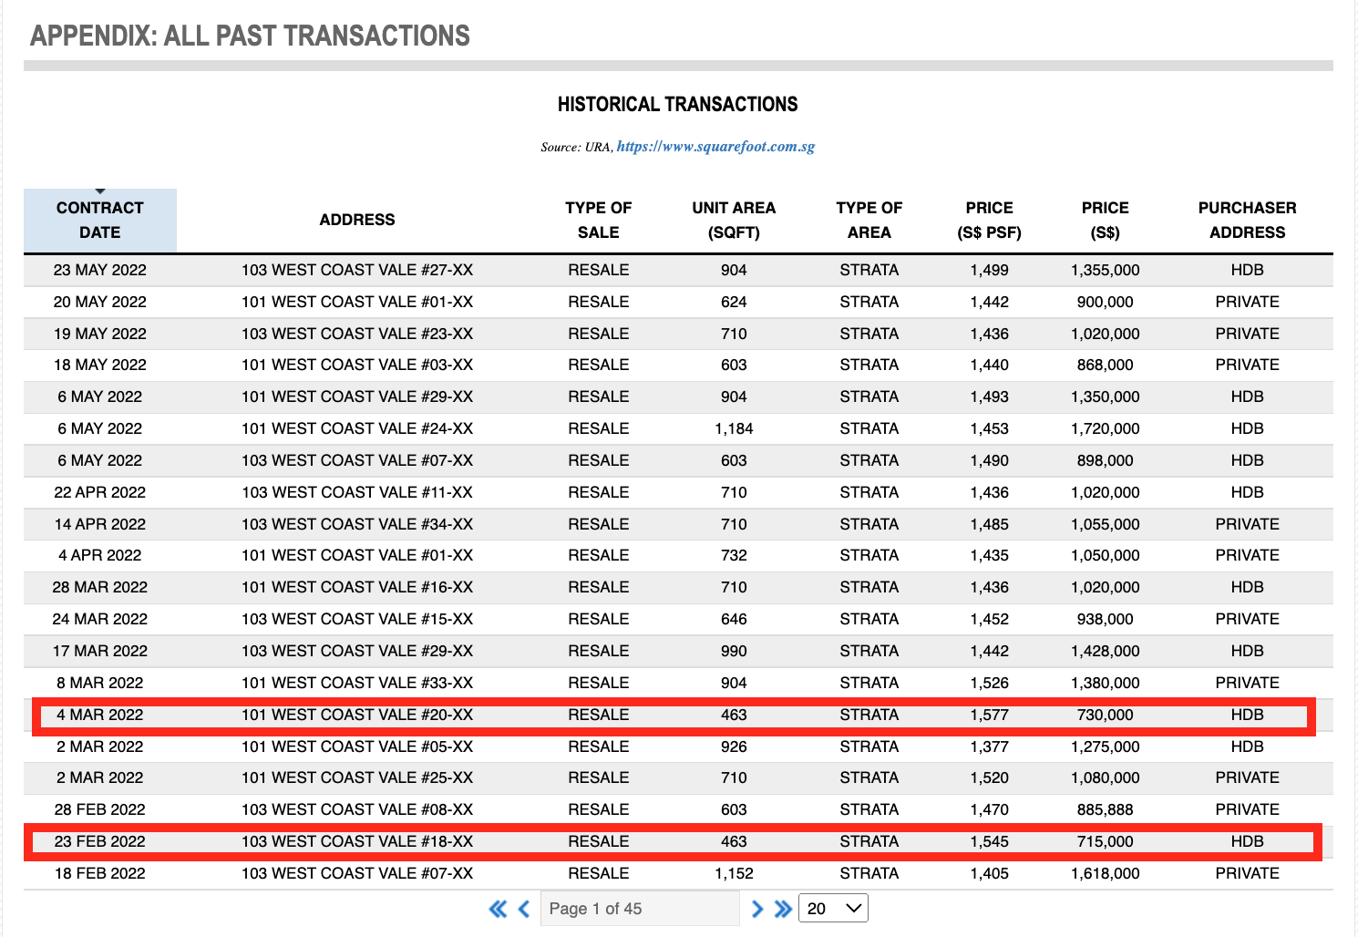Select the 4 APR 2022 date cell

coord(100,555)
